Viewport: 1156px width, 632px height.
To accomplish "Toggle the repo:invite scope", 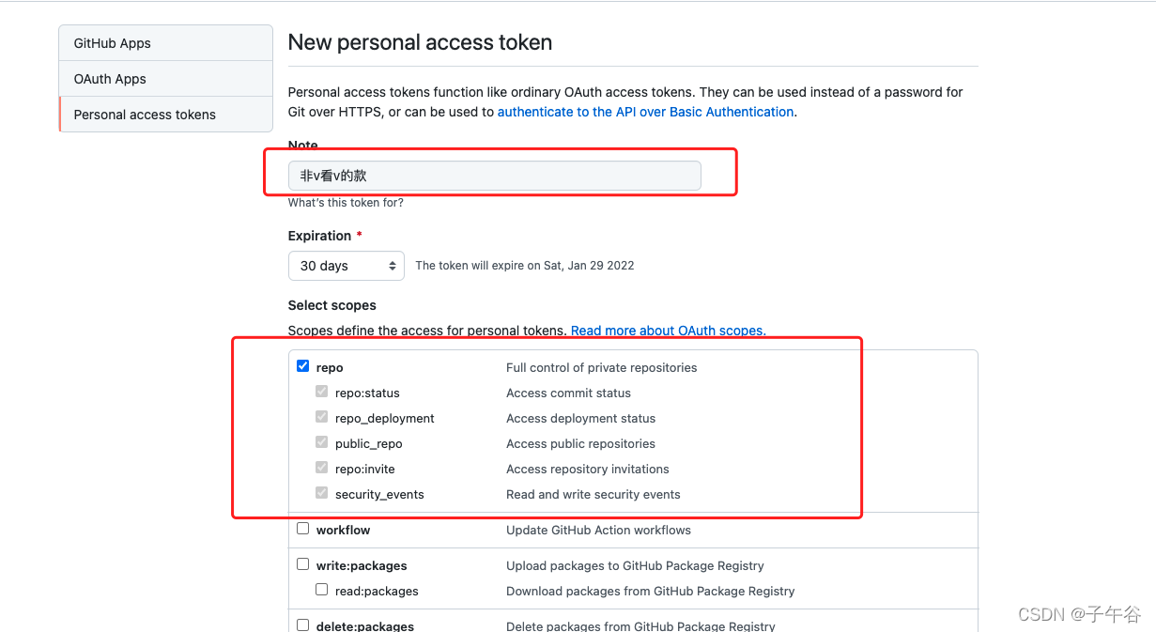I will [x=321, y=467].
